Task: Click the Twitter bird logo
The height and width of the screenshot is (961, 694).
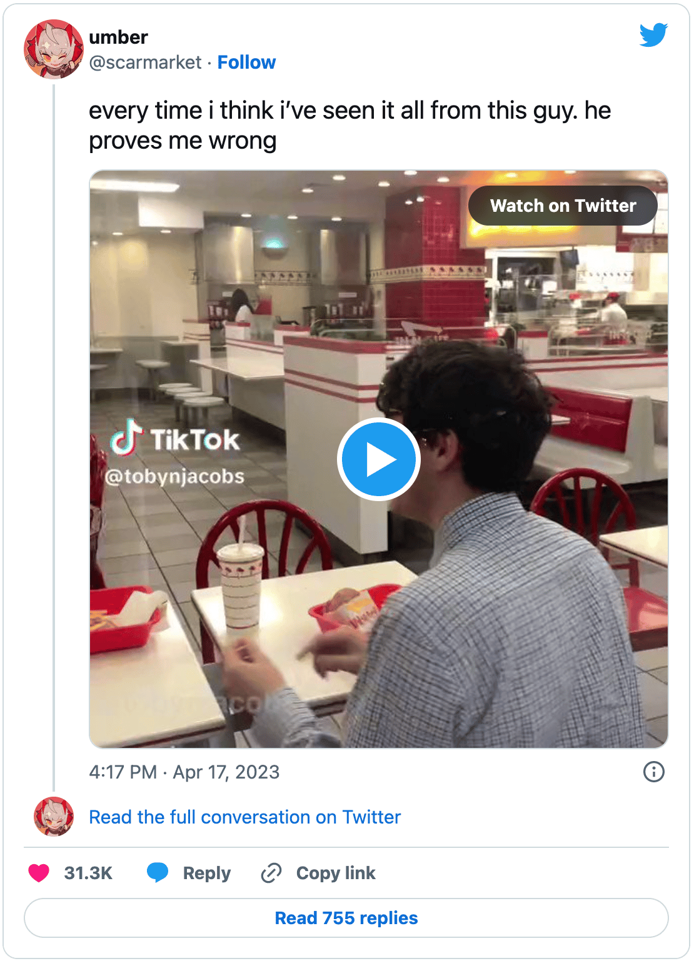Action: click(653, 35)
